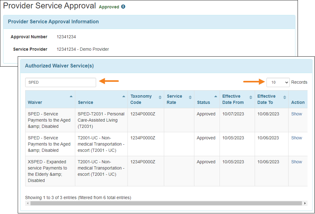This screenshot has width=315, height=214.
Task: Click Approved status in XSPED row
Action: pyautogui.click(x=206, y=162)
